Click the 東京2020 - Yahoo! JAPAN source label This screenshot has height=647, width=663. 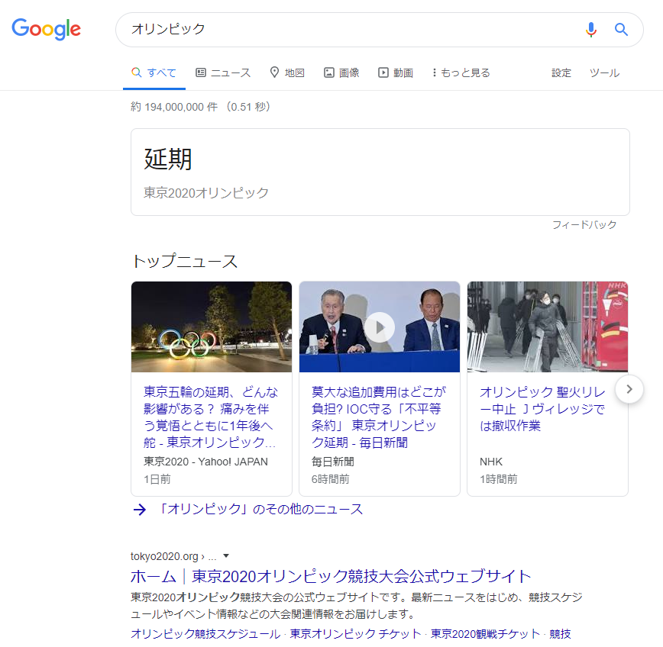(205, 462)
